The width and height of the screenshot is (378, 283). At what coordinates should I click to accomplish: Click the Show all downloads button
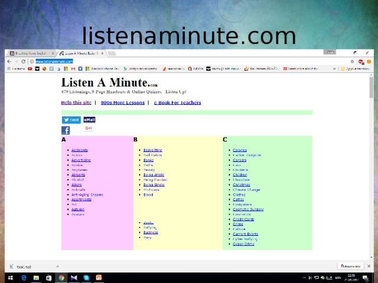click(350, 266)
